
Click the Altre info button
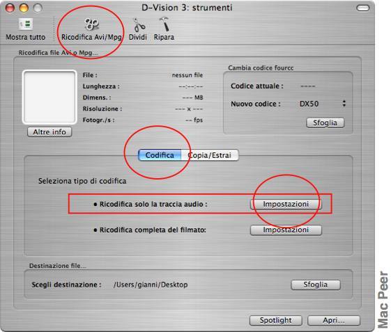pos(49,132)
